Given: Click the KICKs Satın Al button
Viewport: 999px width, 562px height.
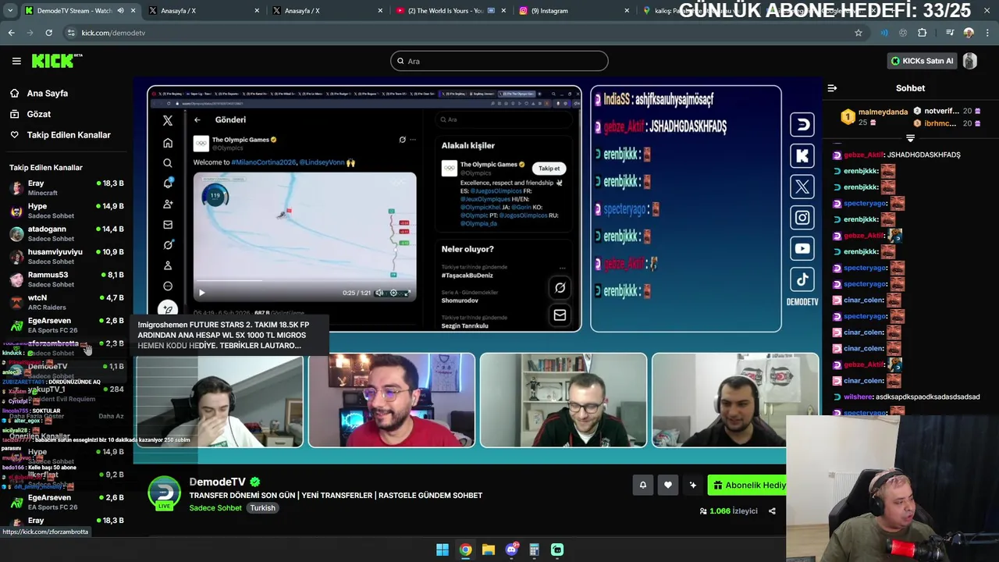Looking at the screenshot, I should [923, 61].
